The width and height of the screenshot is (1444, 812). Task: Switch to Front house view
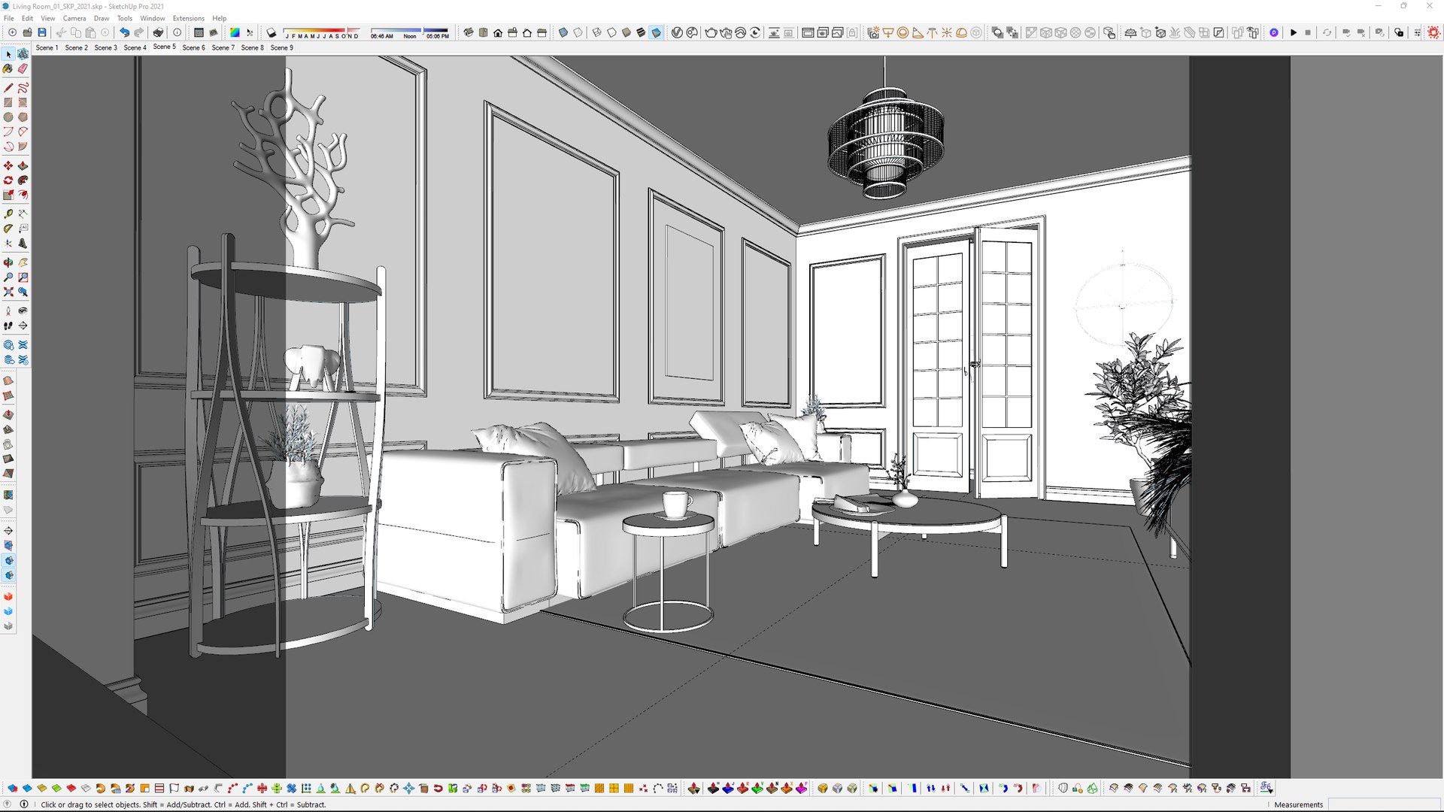[498, 32]
